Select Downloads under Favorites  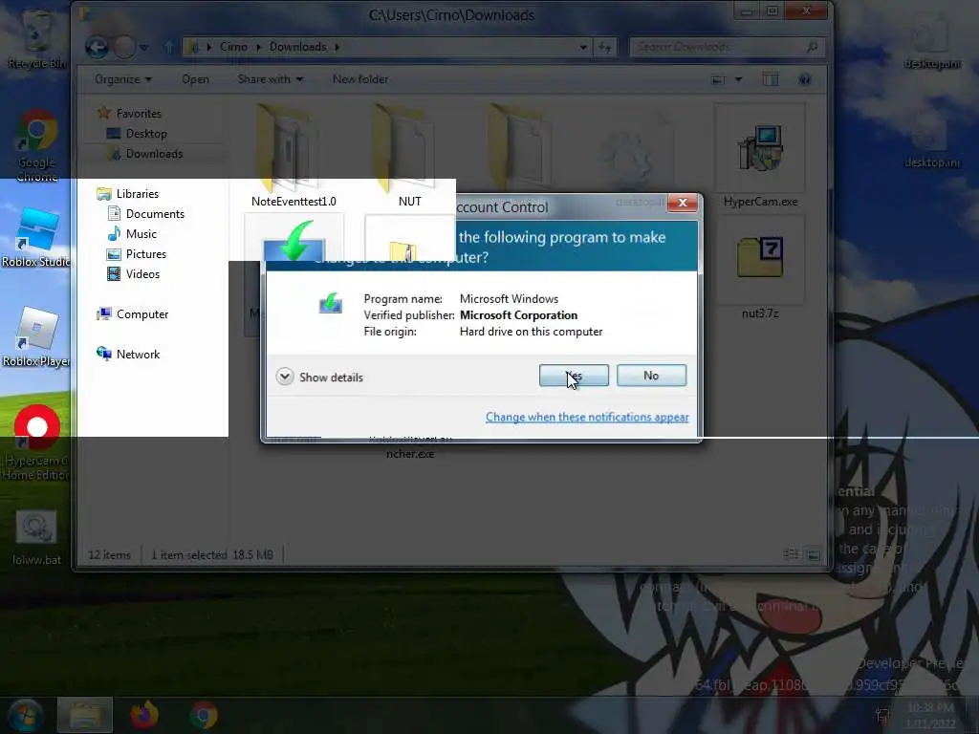coord(145,154)
